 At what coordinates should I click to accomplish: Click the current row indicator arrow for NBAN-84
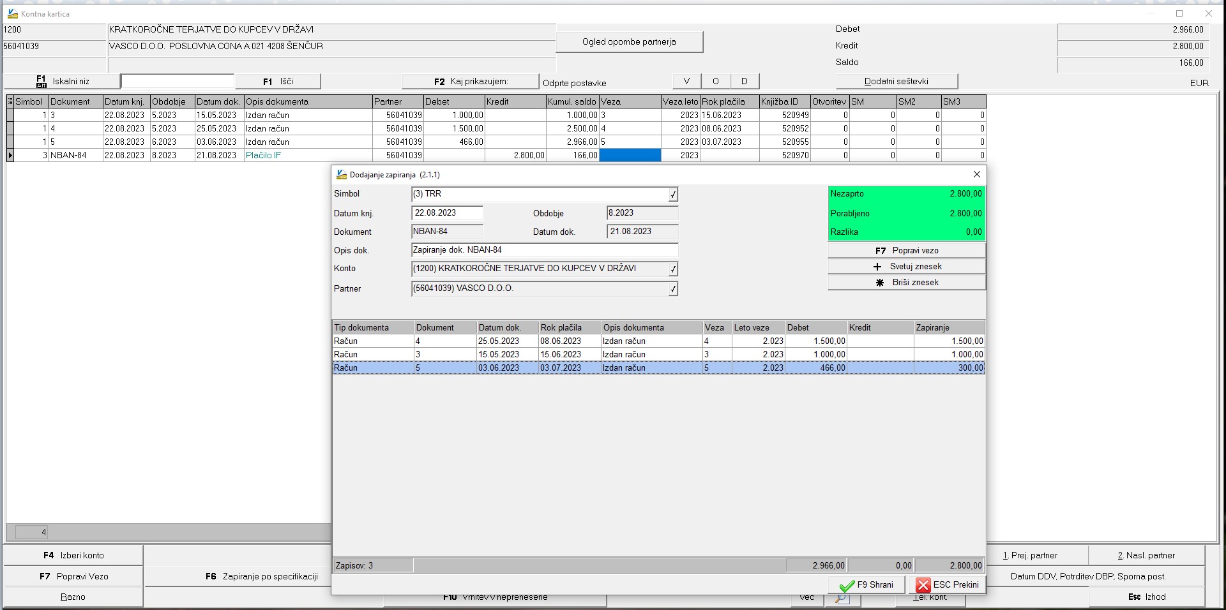click(10, 155)
